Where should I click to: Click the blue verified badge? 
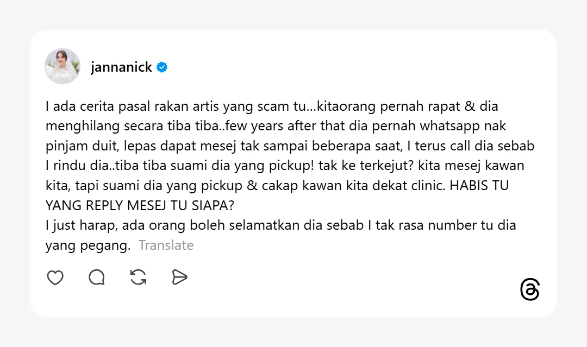tap(162, 67)
